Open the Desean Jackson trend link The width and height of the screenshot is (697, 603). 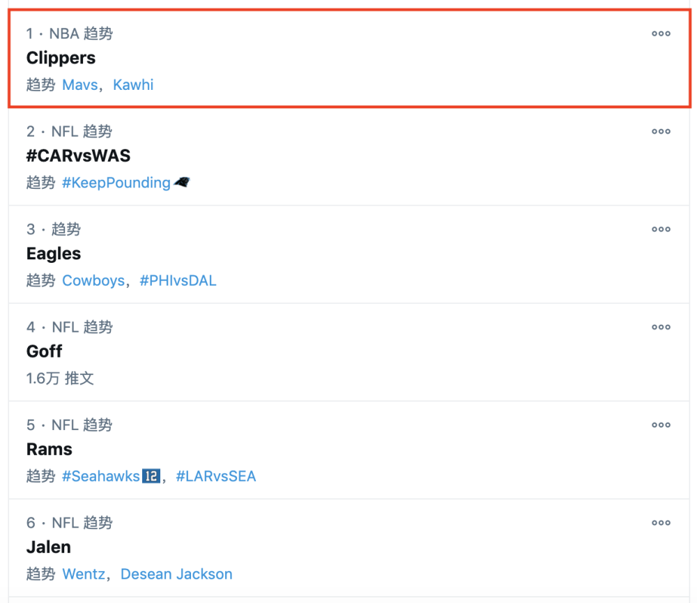point(176,574)
